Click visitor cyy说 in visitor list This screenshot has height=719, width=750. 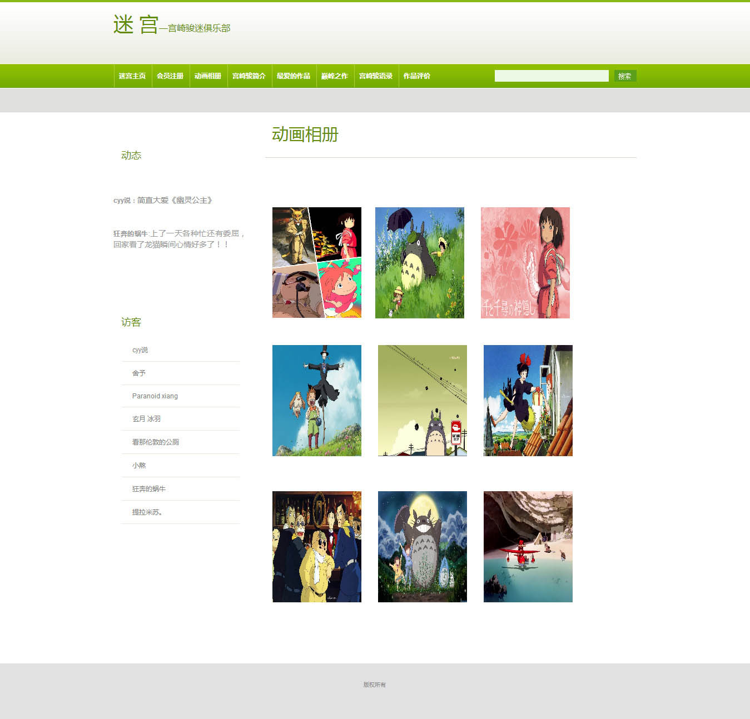(140, 350)
